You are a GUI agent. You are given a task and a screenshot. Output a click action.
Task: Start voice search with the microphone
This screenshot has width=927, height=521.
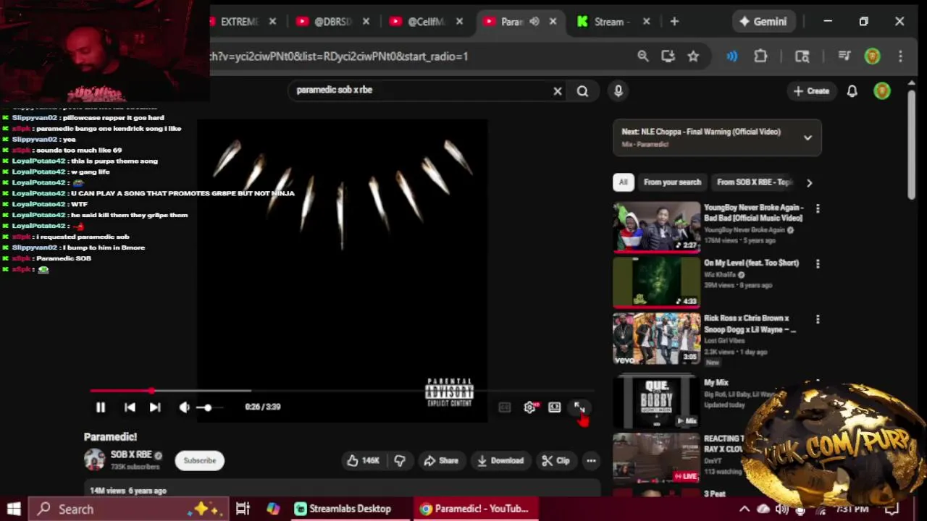[618, 91]
